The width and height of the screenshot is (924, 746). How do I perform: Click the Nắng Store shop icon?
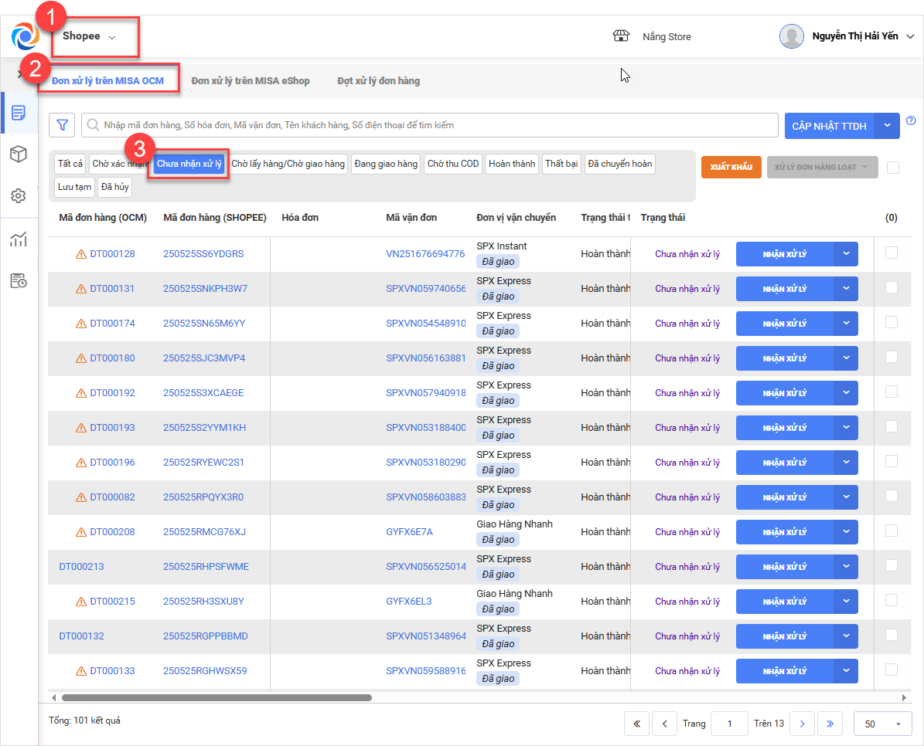(x=621, y=36)
